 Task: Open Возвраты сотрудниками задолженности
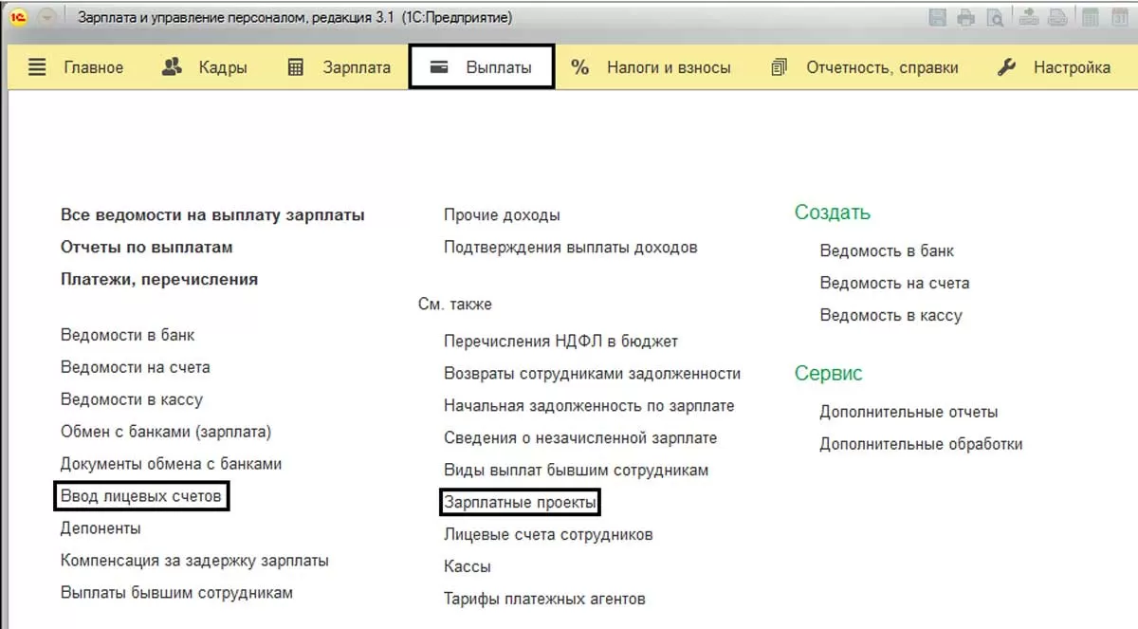coord(592,373)
